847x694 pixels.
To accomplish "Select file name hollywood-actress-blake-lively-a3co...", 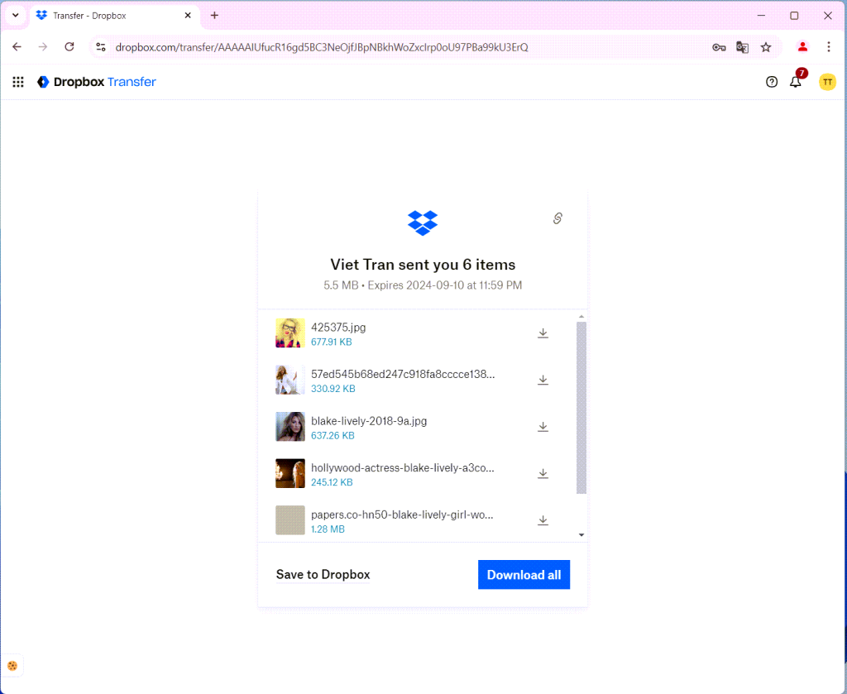I will pyautogui.click(x=403, y=467).
